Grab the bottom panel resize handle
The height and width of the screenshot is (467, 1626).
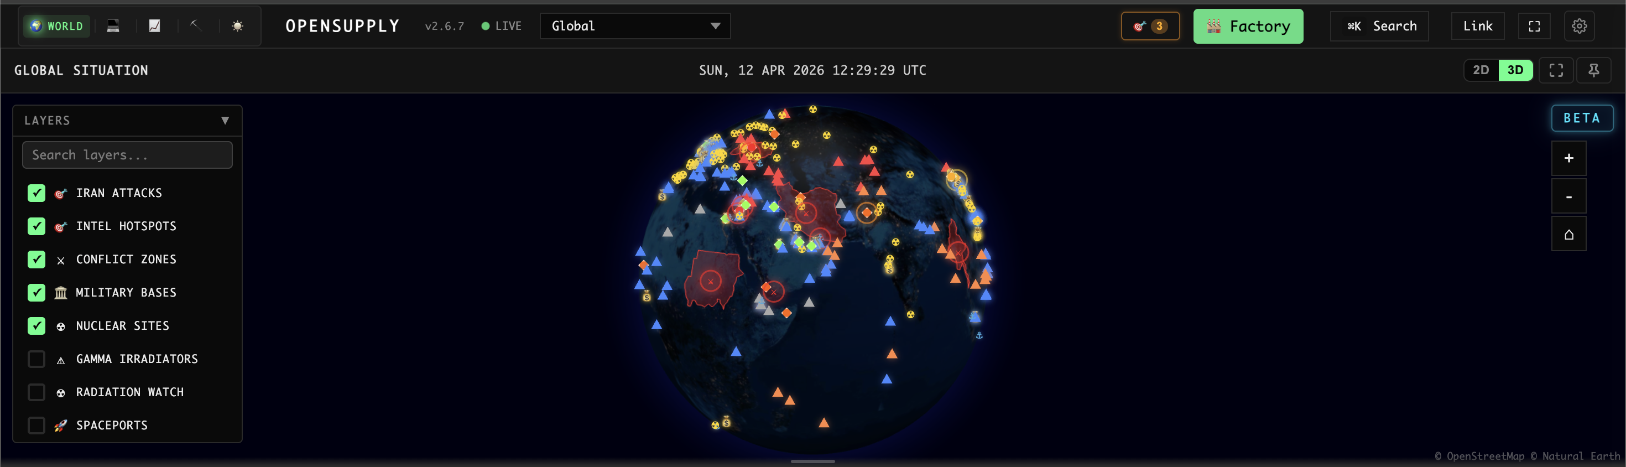[812, 462]
